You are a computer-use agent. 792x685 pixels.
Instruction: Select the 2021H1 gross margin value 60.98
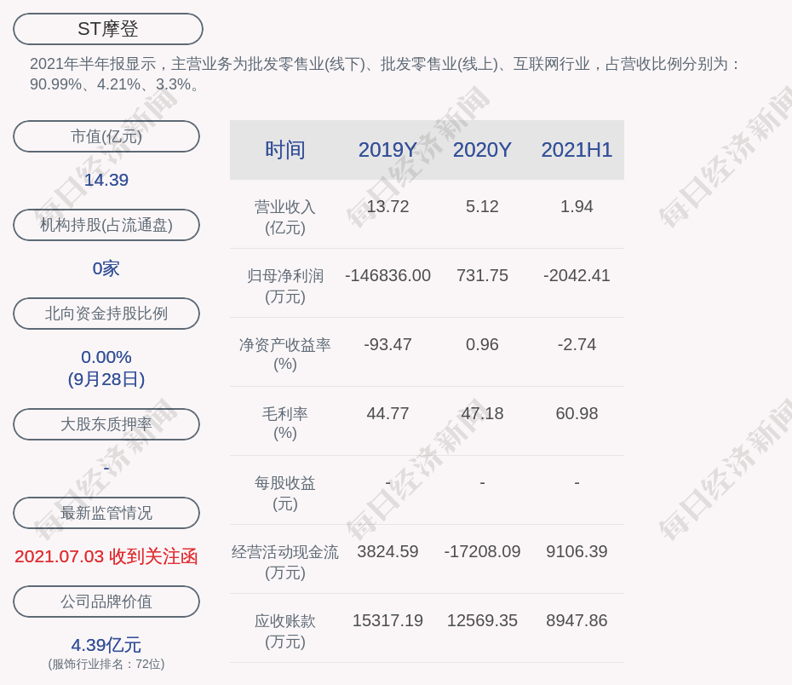pyautogui.click(x=577, y=413)
